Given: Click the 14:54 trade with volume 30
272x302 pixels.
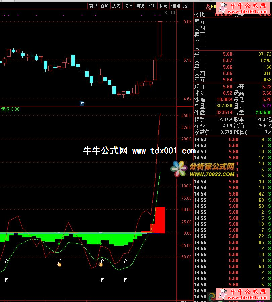Looking at the screenshot, I should coord(233,182).
